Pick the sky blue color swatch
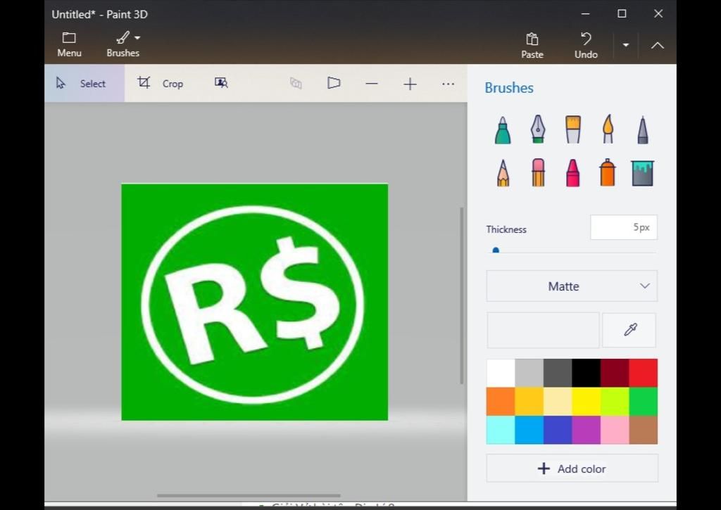Image resolution: width=721 pixels, height=510 pixels. point(529,430)
